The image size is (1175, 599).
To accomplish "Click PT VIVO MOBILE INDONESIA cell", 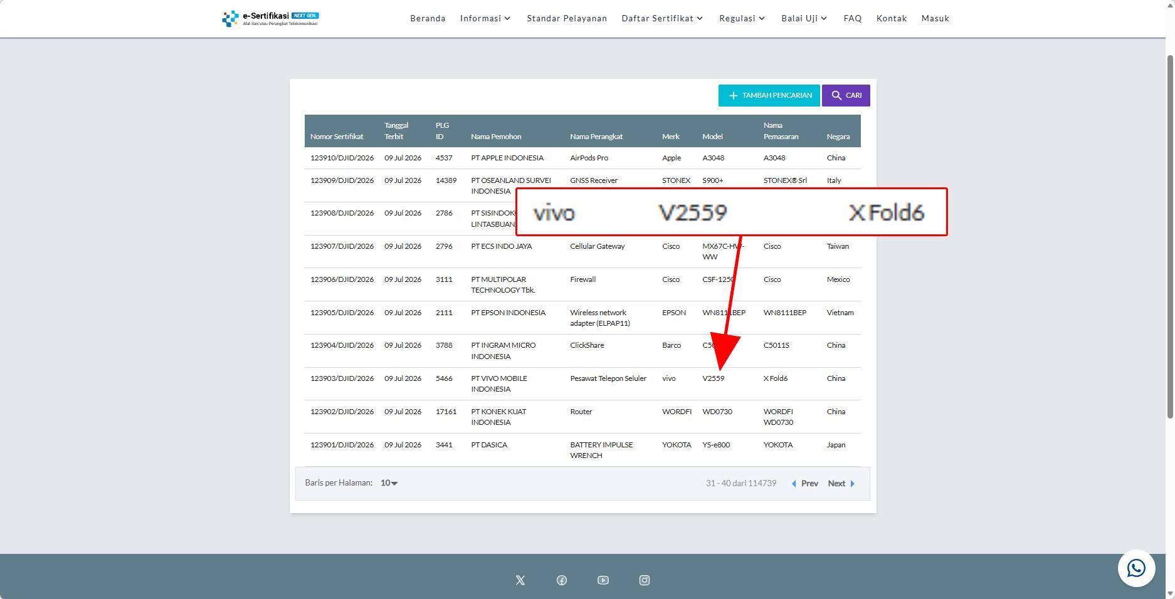I will [499, 383].
